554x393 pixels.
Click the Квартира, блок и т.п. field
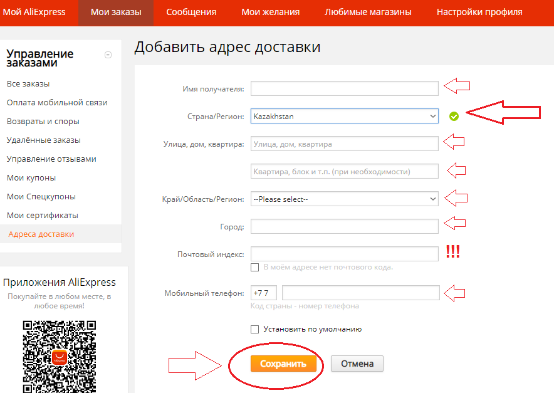[x=345, y=171]
